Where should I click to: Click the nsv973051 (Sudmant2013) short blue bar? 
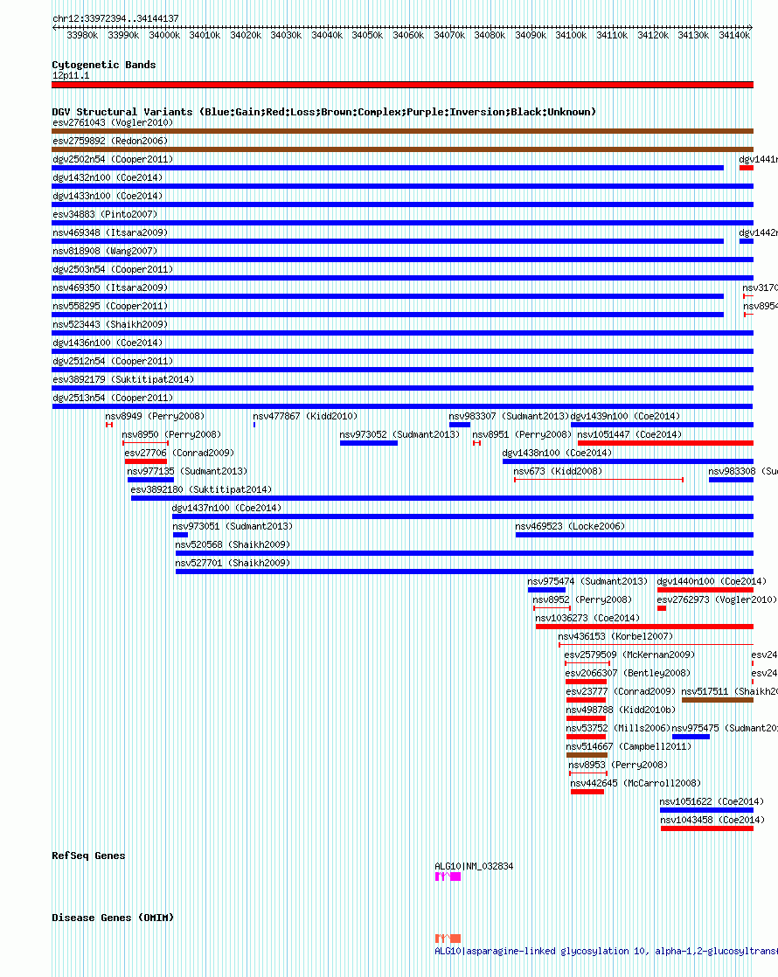180,535
